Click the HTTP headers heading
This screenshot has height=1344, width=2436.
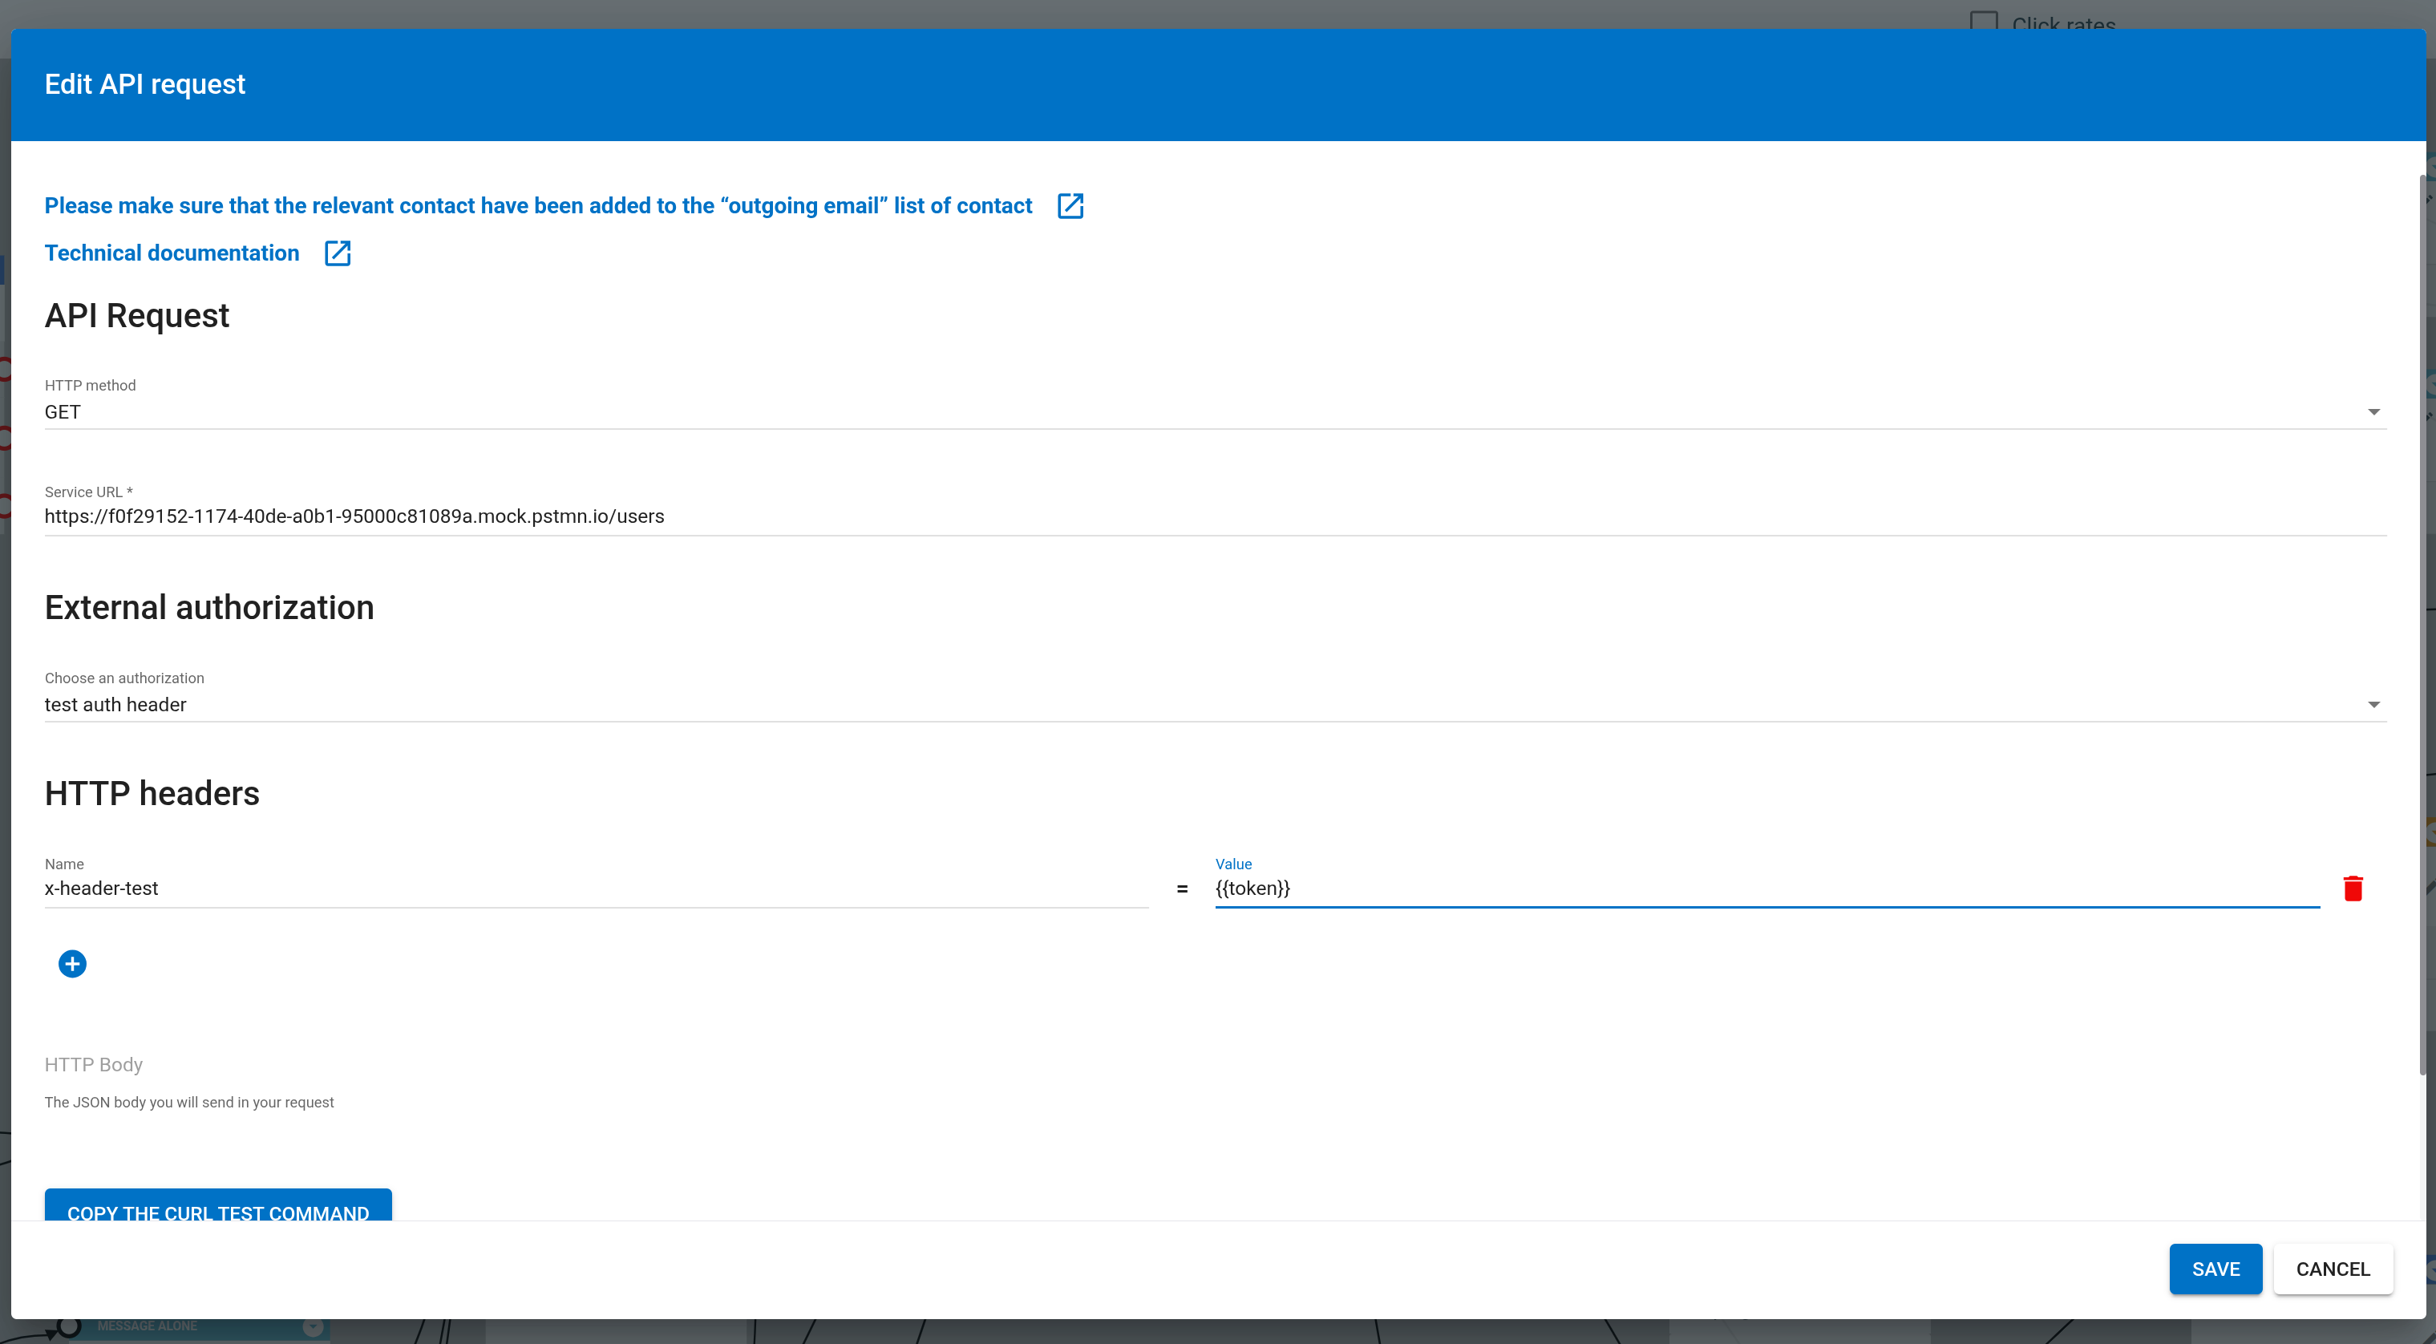152,794
